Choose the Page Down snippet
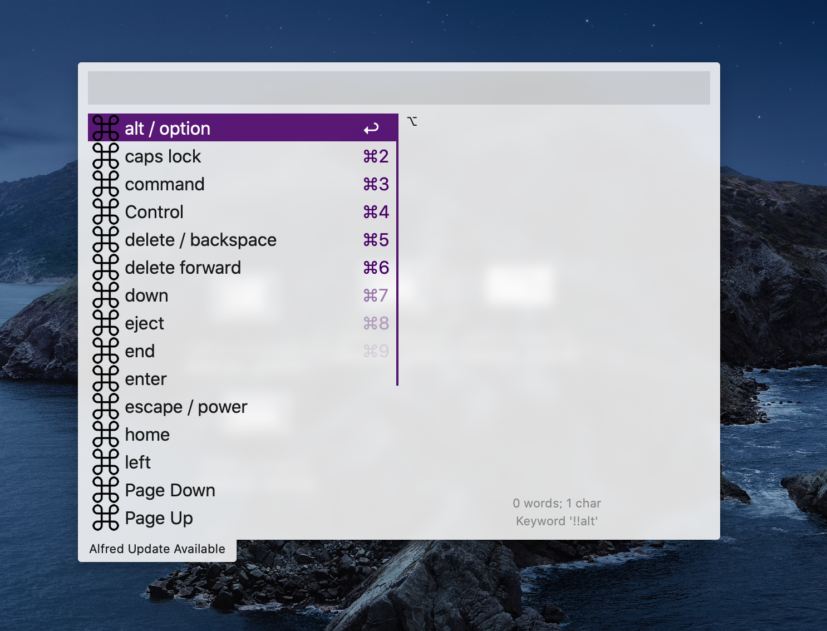827x631 pixels. click(243, 490)
